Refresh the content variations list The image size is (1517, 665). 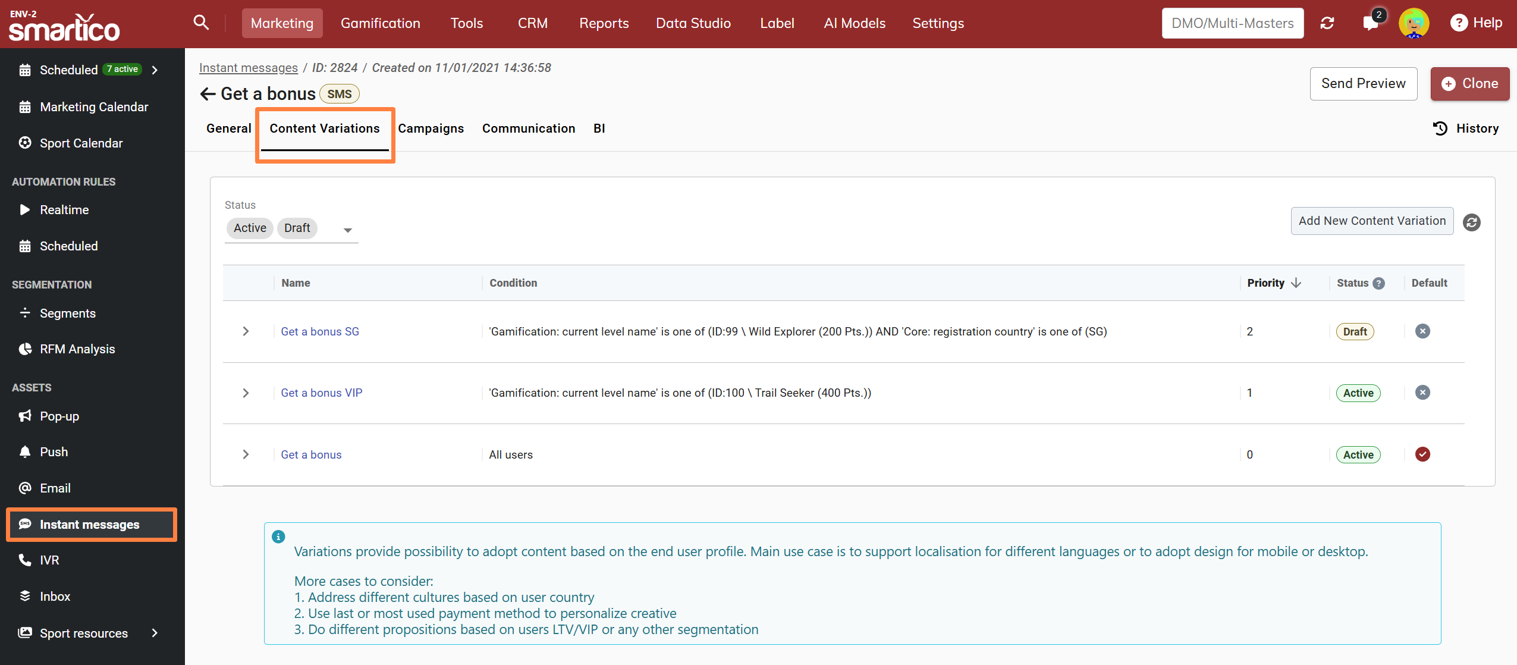click(1471, 222)
